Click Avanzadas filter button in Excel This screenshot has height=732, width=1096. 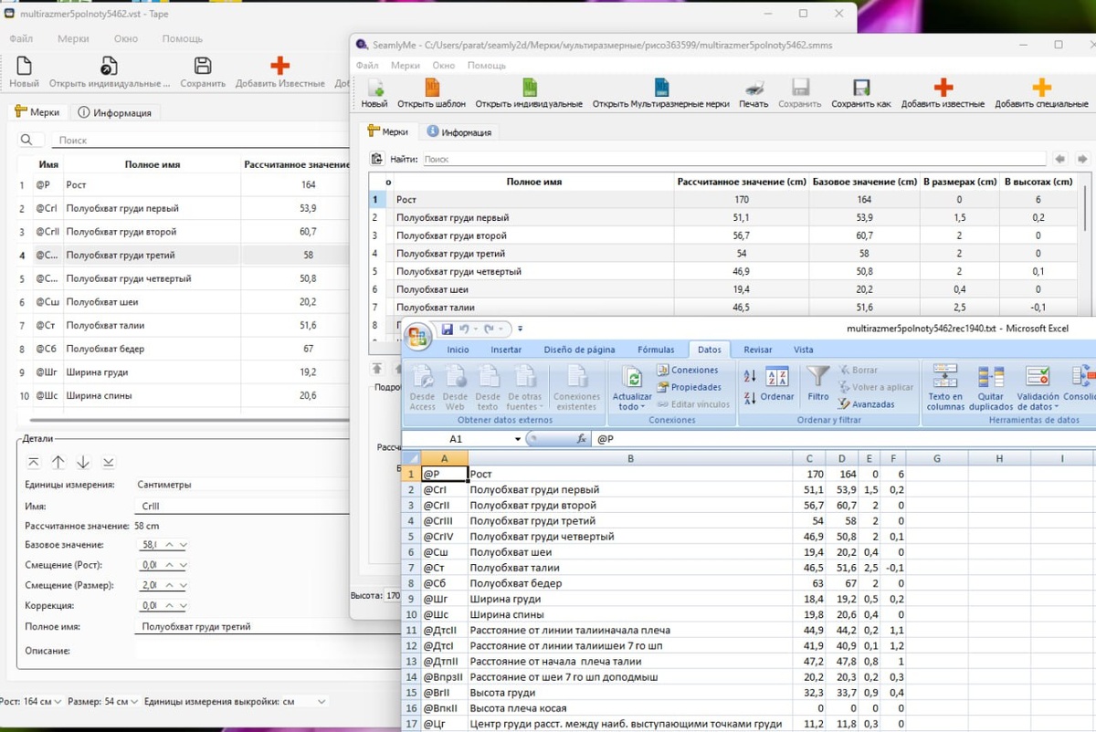coord(866,404)
